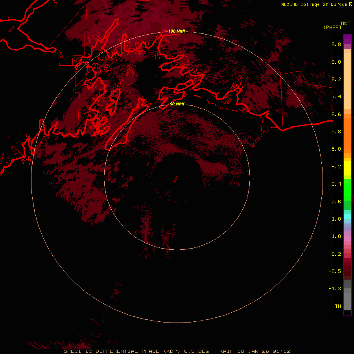The width and height of the screenshot is (354, 354).
Task: Click the 2.6 legend value
Action: 336,202
